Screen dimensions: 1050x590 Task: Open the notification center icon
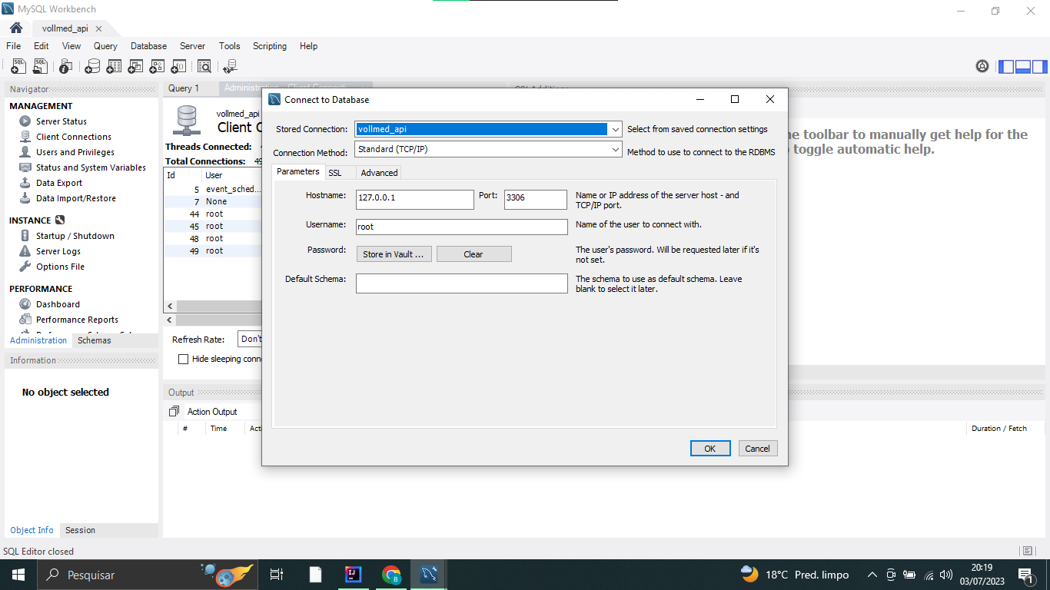pos(1028,575)
